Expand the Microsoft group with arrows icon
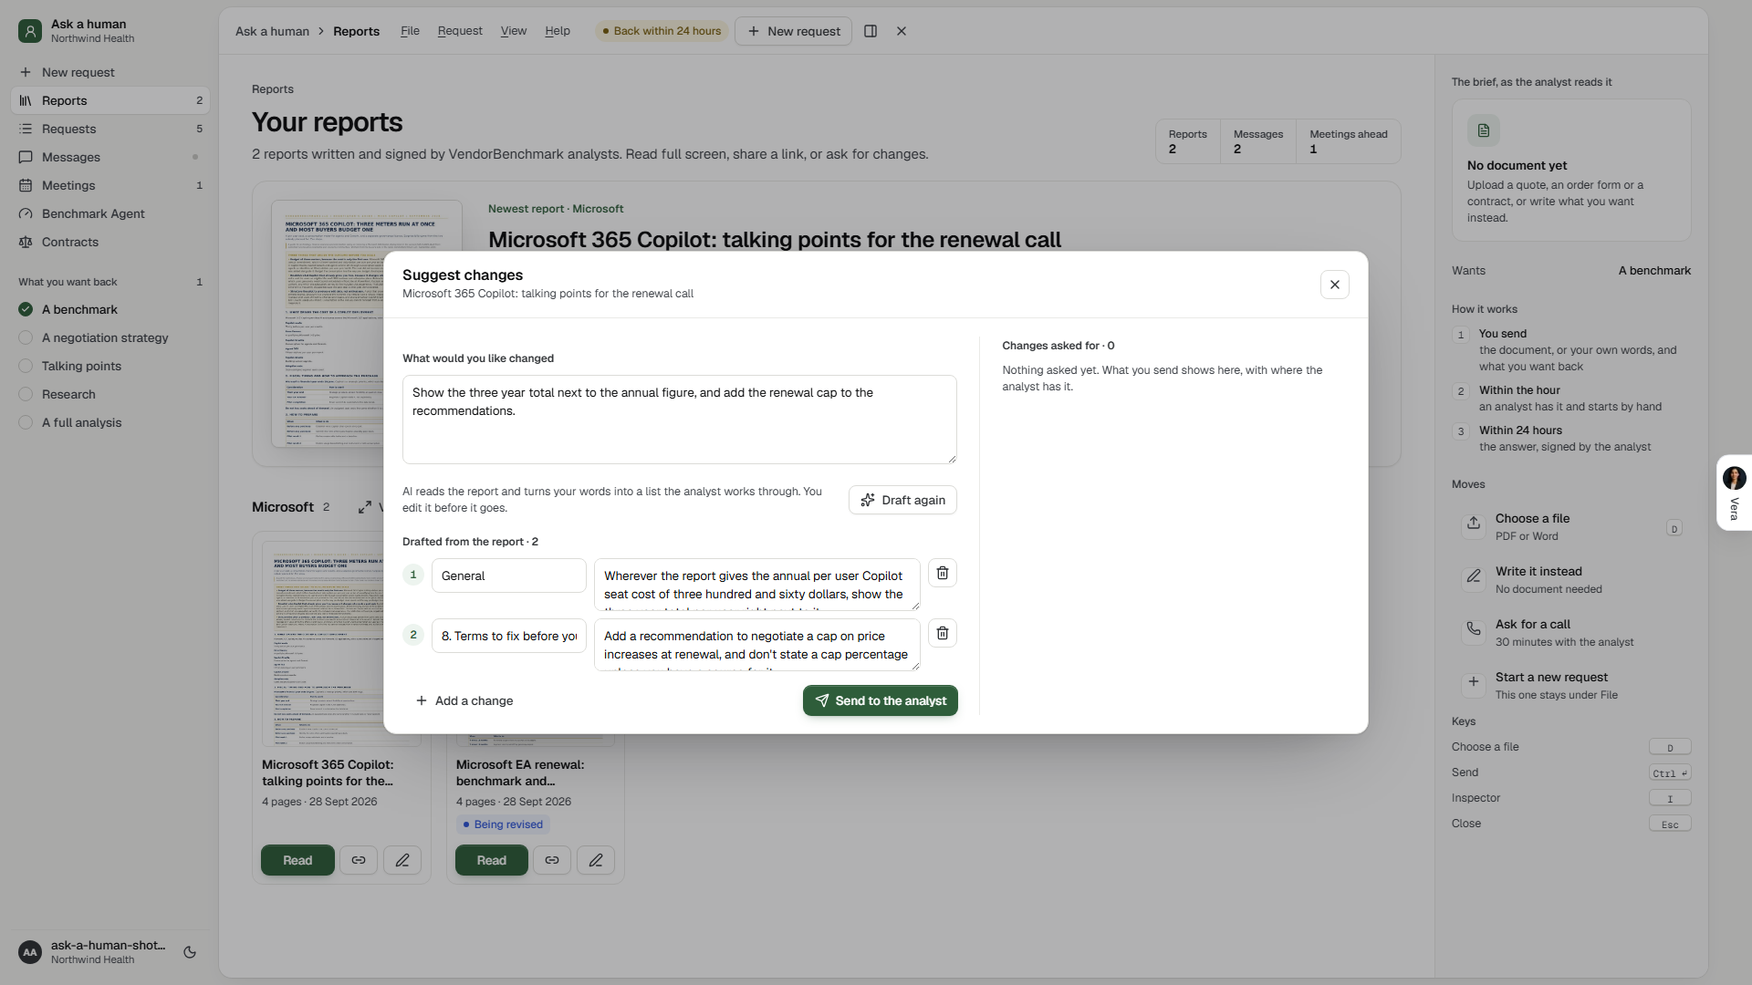The image size is (1752, 985). click(365, 507)
